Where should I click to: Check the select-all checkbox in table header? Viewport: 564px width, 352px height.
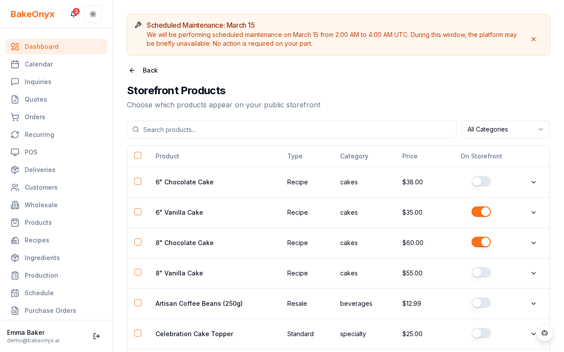click(138, 155)
